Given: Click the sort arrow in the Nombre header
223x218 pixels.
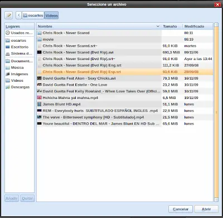Looking at the screenshot, I should [x=158, y=26].
